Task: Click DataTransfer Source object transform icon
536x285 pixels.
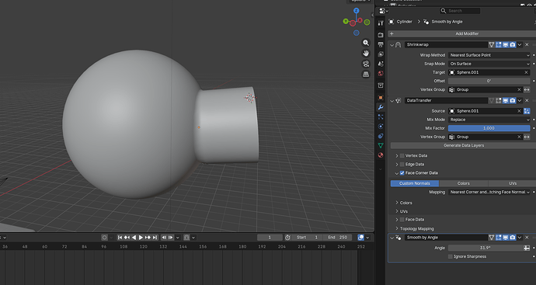Action: pos(527,111)
